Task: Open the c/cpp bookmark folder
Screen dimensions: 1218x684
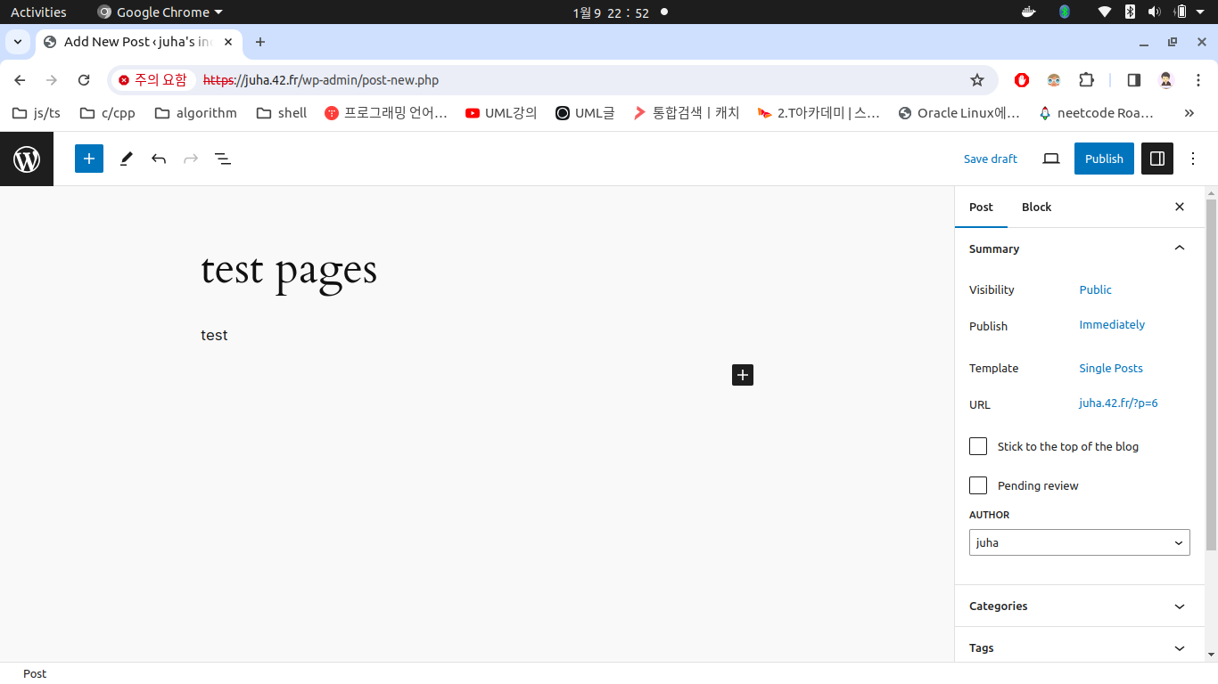Action: [x=107, y=113]
